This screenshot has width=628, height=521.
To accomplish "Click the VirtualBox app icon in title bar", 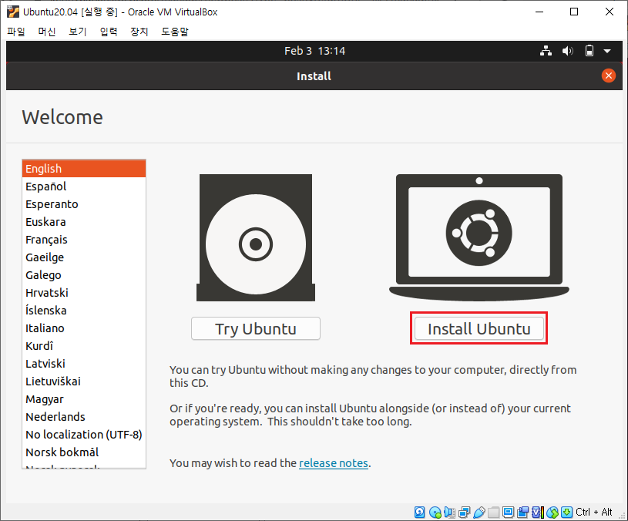I will 13,12.
